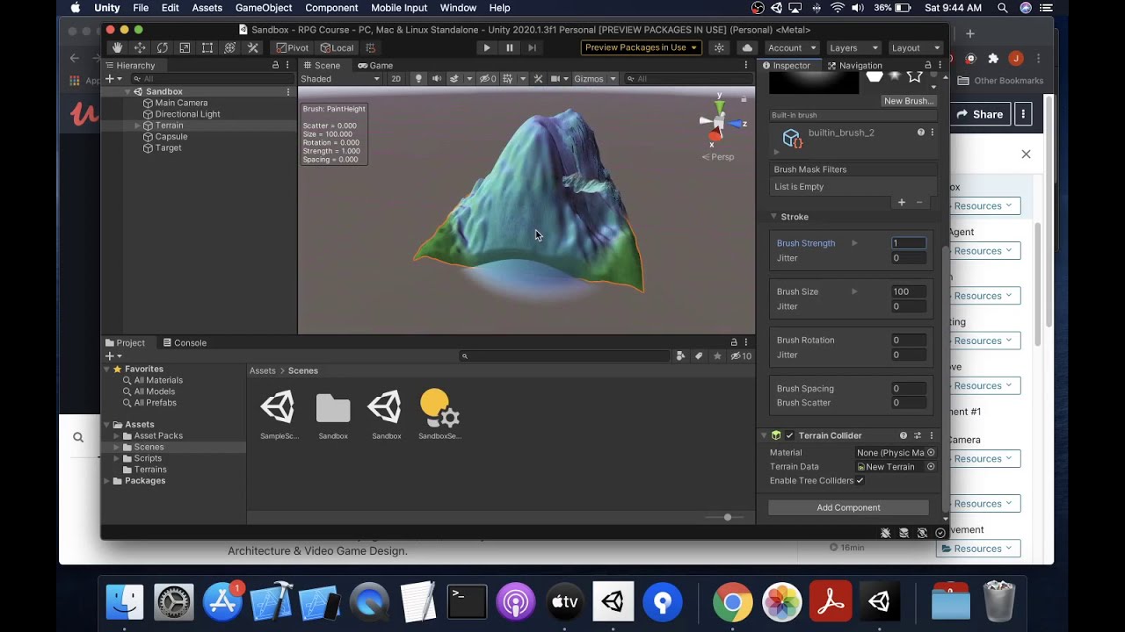1125x632 pixels.
Task: Open Terminal from the Dock
Action: (467, 602)
